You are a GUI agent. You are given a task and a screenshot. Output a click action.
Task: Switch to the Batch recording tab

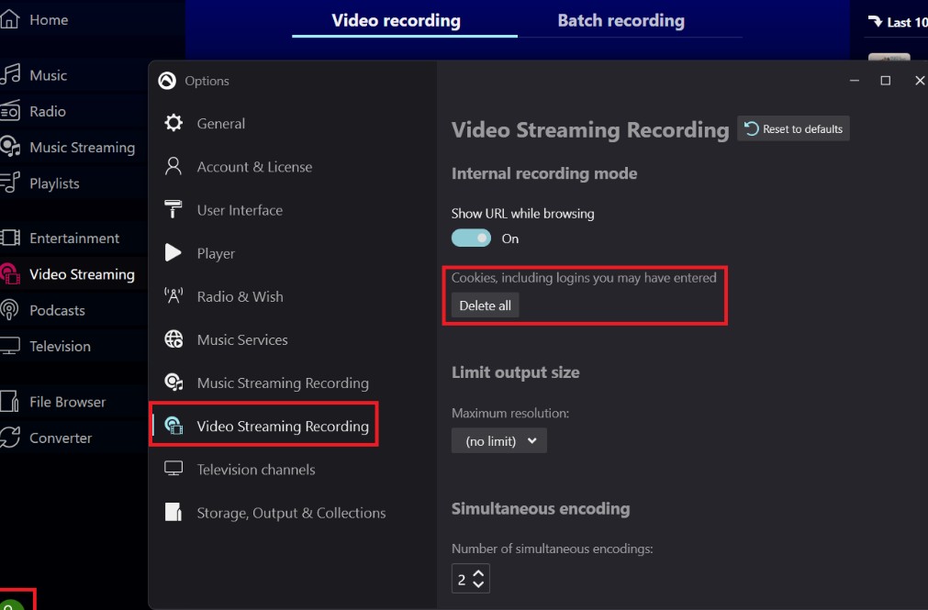tap(621, 21)
